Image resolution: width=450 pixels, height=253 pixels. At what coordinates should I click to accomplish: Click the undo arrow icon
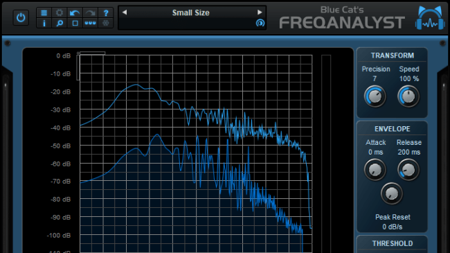75,13
